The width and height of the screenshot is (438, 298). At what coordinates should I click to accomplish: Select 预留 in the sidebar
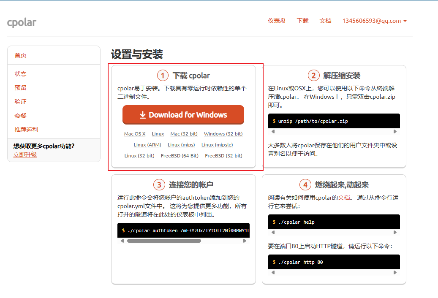20,88
